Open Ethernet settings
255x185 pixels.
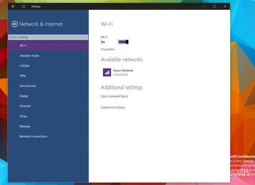tap(25, 106)
